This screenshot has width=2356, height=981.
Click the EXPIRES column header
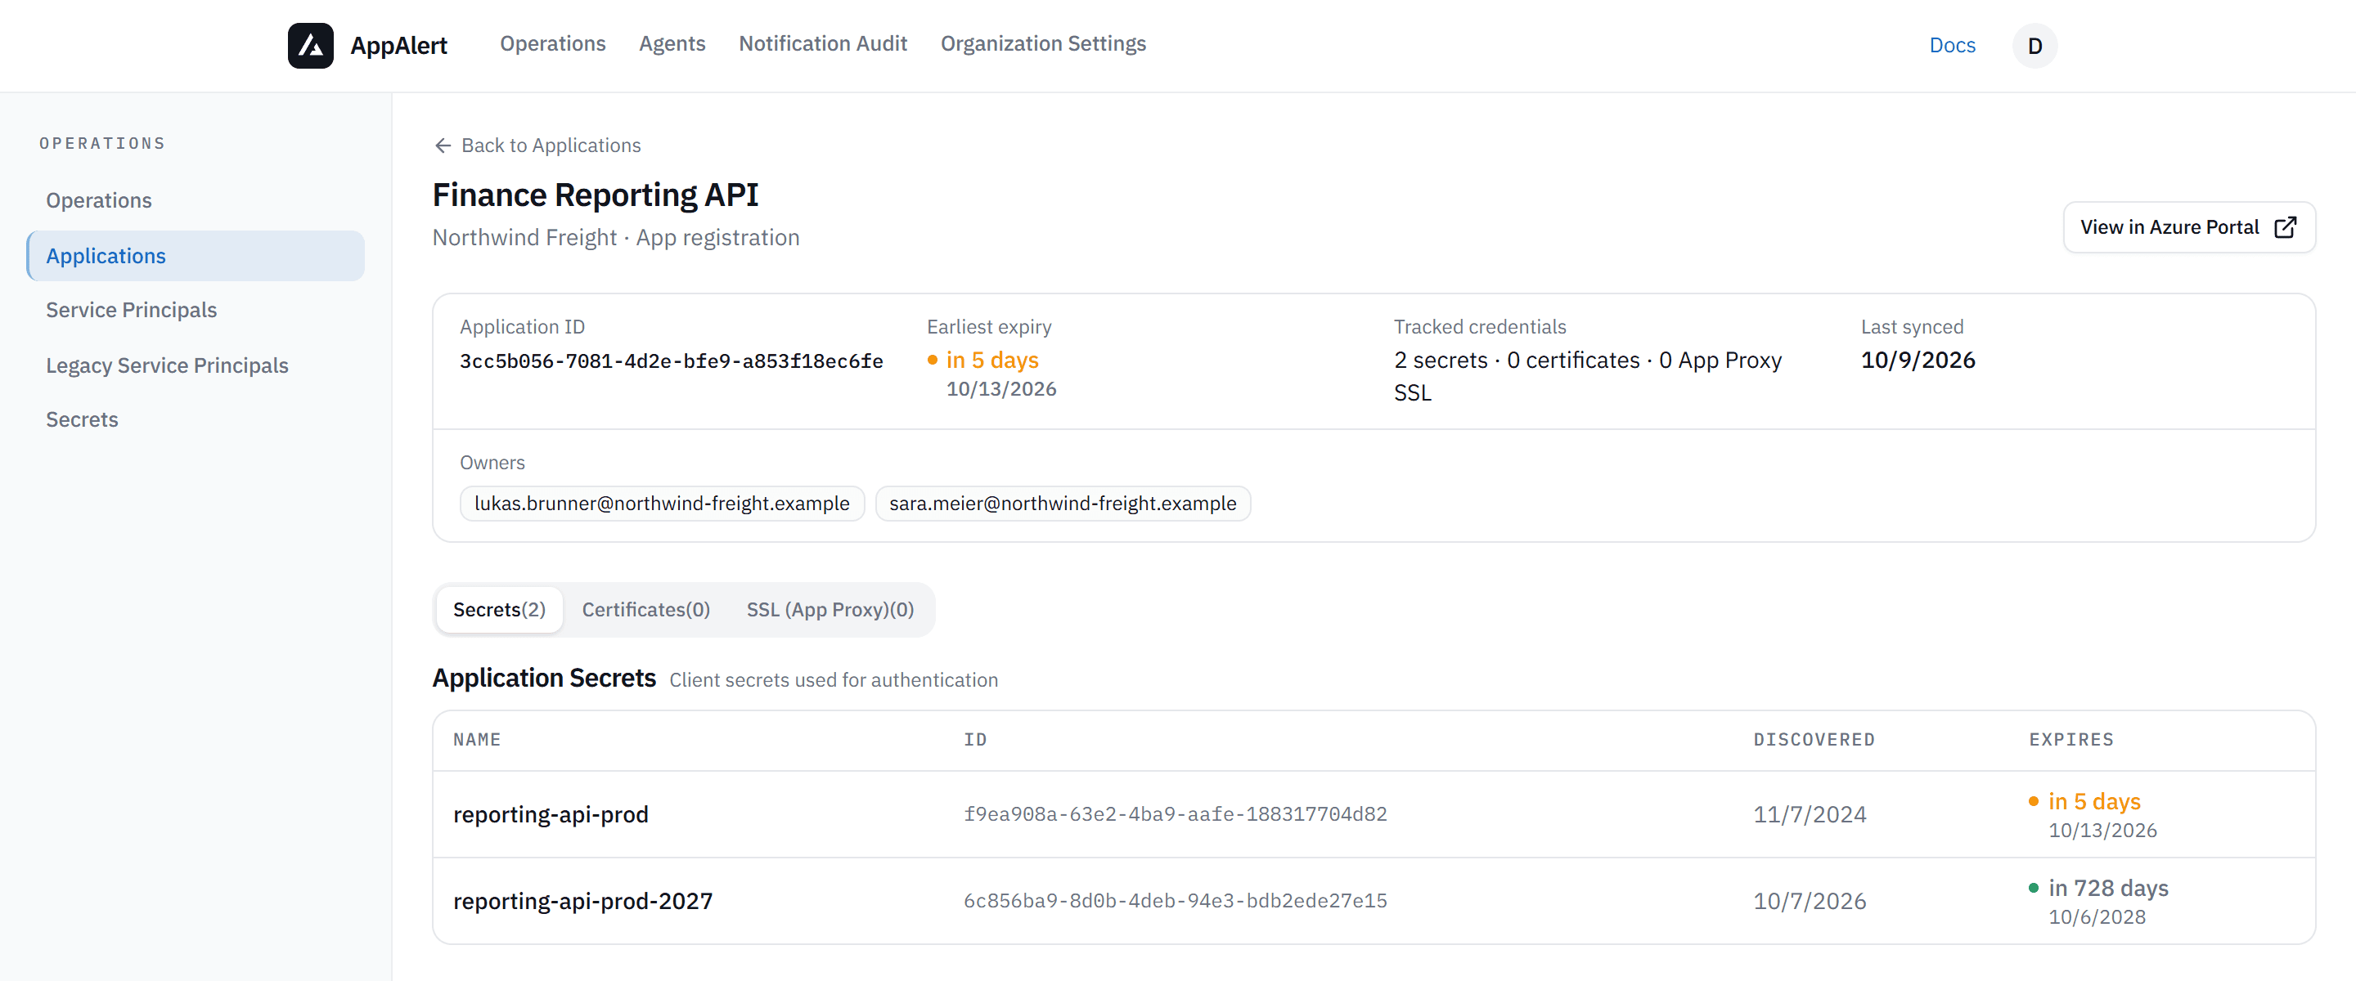pyautogui.click(x=2070, y=739)
